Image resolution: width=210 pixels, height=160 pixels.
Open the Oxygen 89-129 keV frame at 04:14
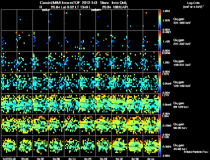pos(72,104)
